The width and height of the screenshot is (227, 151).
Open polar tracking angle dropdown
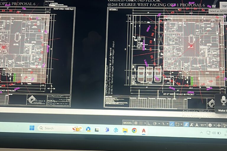159,124
